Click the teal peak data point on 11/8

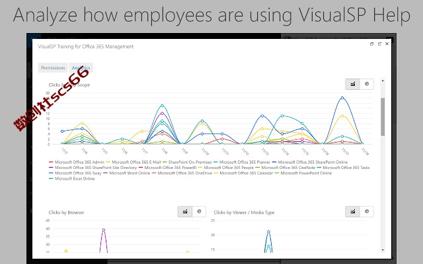162,106
